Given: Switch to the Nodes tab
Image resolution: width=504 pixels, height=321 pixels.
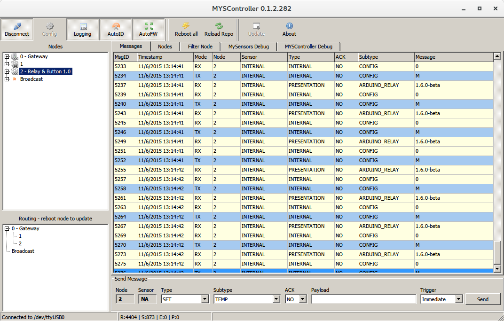Looking at the screenshot, I should pos(165,47).
